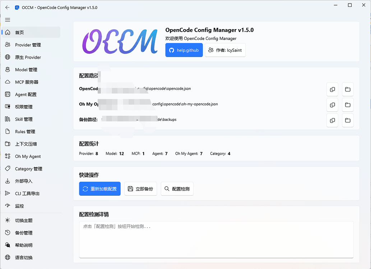
Task: Open Agent 配置 page
Action: (31, 94)
